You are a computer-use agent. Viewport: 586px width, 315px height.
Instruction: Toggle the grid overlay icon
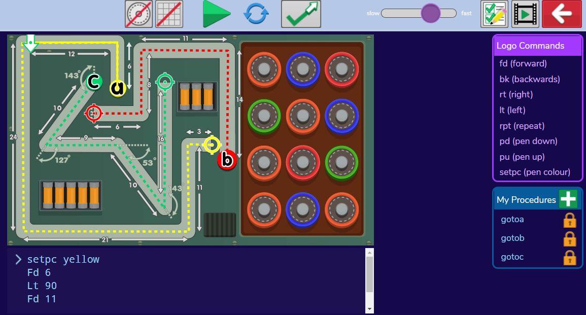click(x=169, y=14)
